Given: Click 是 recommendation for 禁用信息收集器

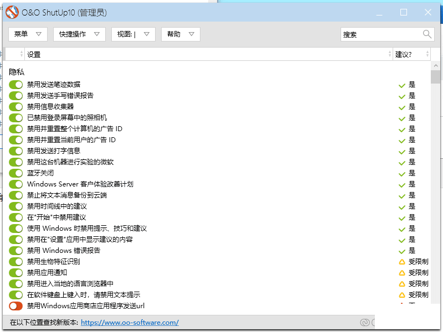Looking at the screenshot, I should 412,107.
